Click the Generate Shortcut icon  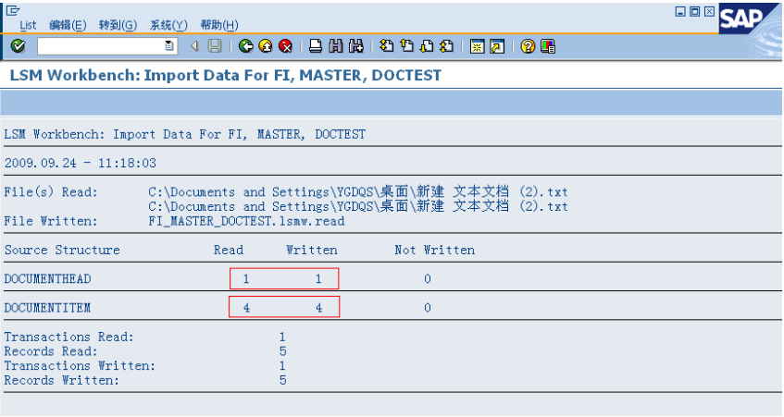pyautogui.click(x=497, y=46)
